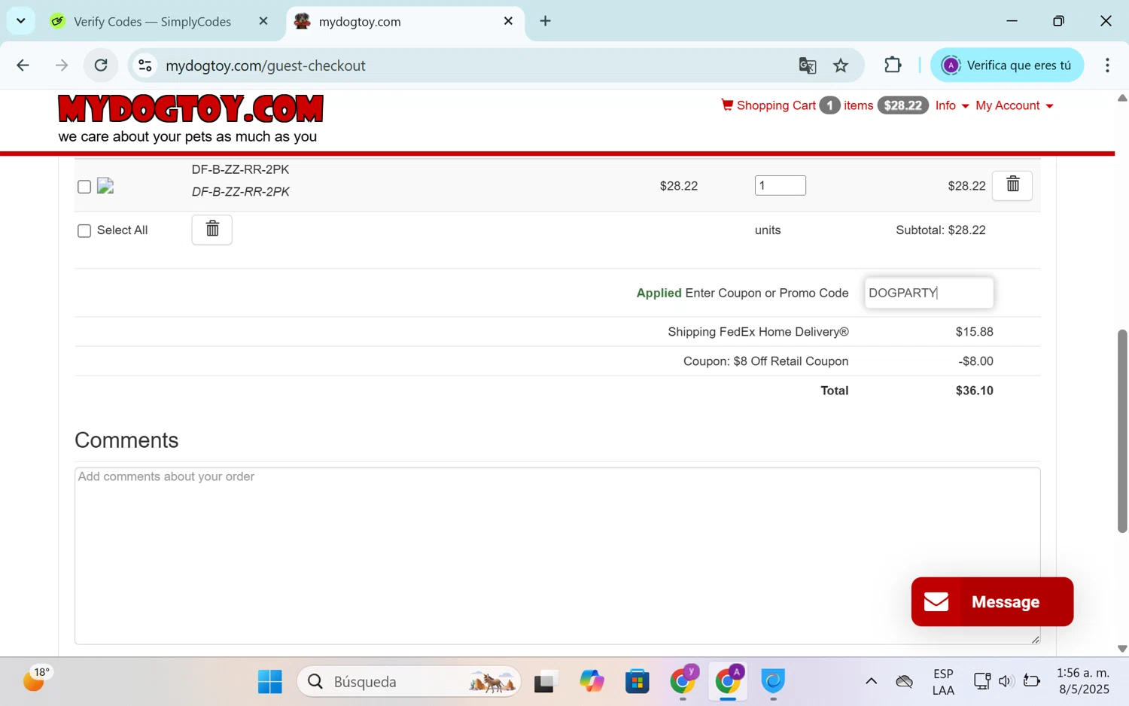Expand the Info dropdown menu
This screenshot has height=706, width=1129.
click(x=952, y=105)
